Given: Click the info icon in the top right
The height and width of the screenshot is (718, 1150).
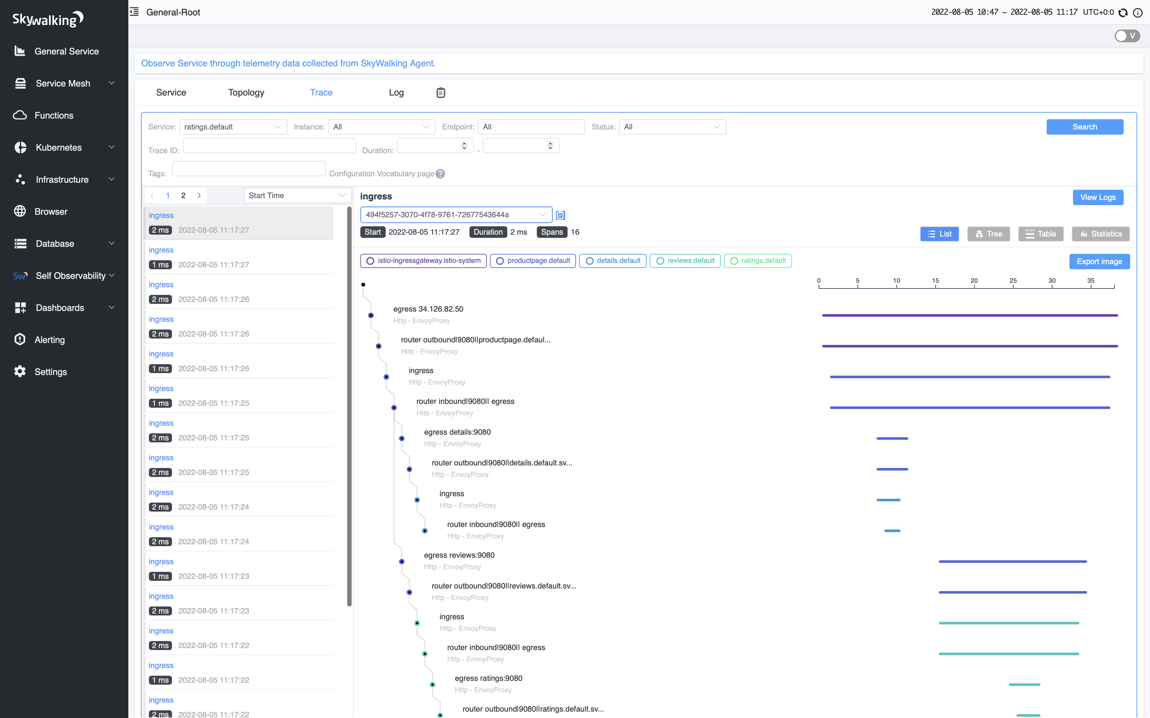Looking at the screenshot, I should pos(1137,13).
